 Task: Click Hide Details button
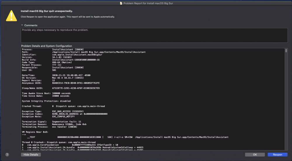pyautogui.click(x=31, y=155)
